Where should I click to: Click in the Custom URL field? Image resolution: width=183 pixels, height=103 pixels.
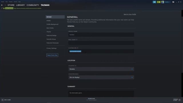click(x=101, y=51)
